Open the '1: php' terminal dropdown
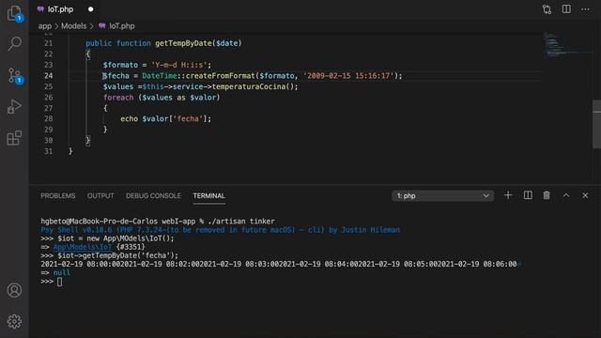The height and width of the screenshot is (338, 601). (x=442, y=196)
